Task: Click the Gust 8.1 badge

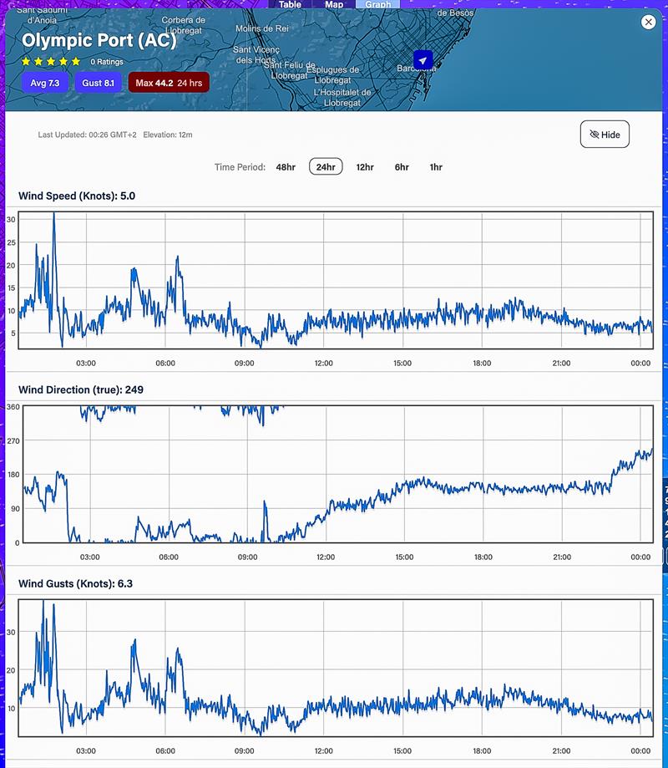Action: [98, 83]
